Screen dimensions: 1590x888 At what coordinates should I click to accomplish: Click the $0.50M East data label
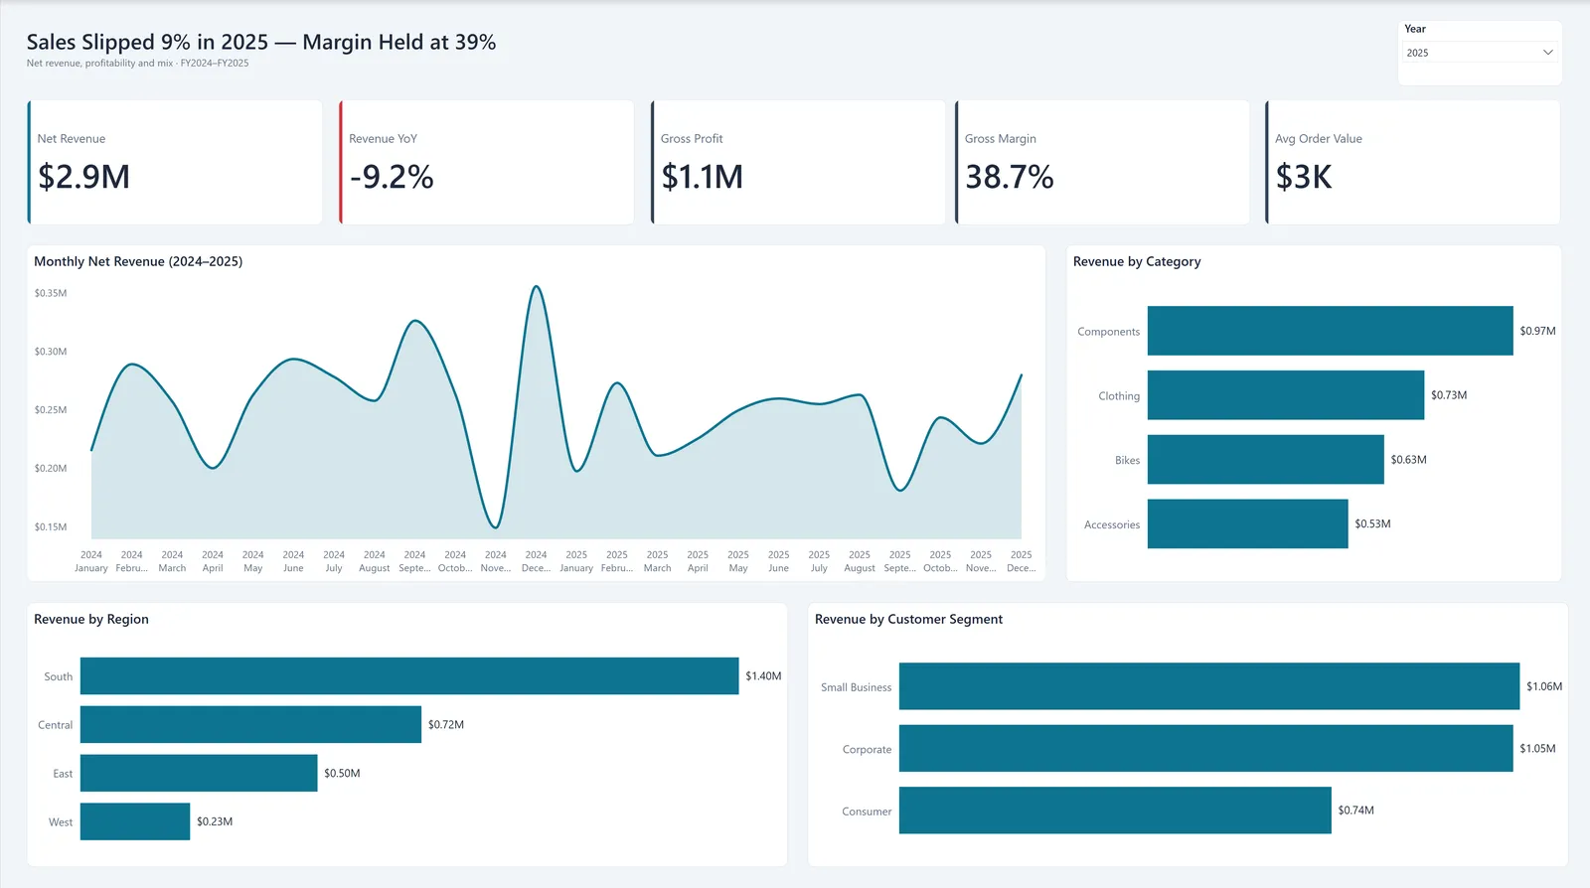pos(342,773)
